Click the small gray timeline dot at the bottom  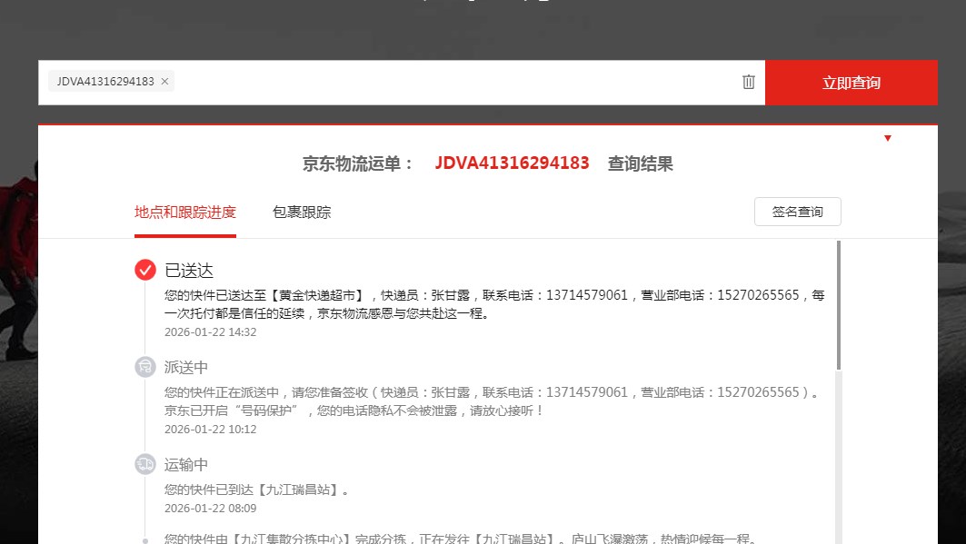pyautogui.click(x=144, y=540)
